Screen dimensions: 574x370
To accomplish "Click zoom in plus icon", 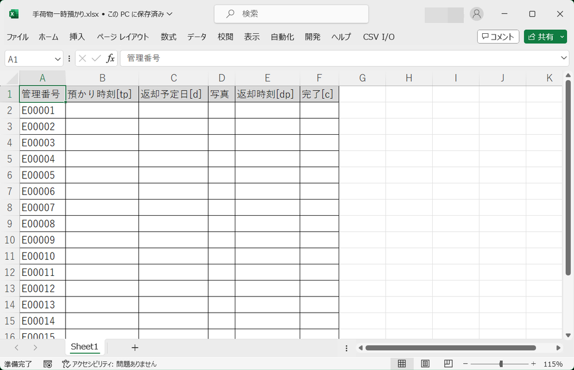I will coord(533,364).
